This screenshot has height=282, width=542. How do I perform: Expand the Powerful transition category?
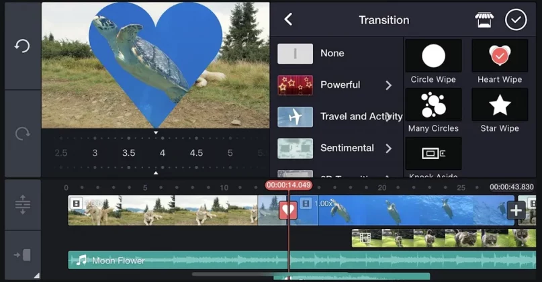pos(388,85)
